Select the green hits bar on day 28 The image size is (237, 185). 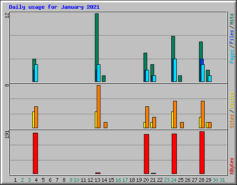tap(201, 50)
